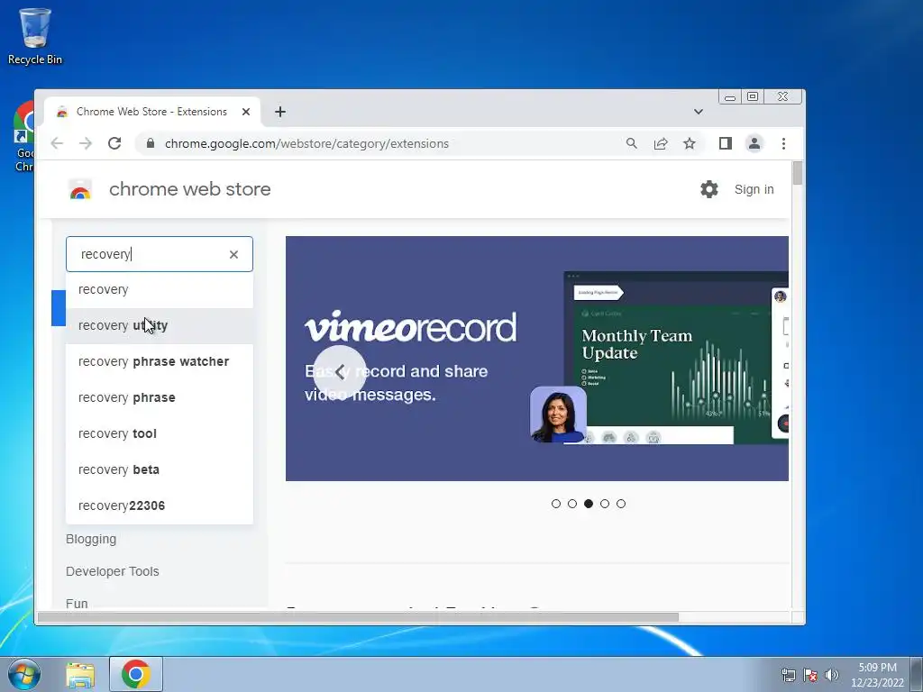Click the taskbar clock showing 5:09 PM
Viewport: 923px width, 692px height.
click(877, 675)
